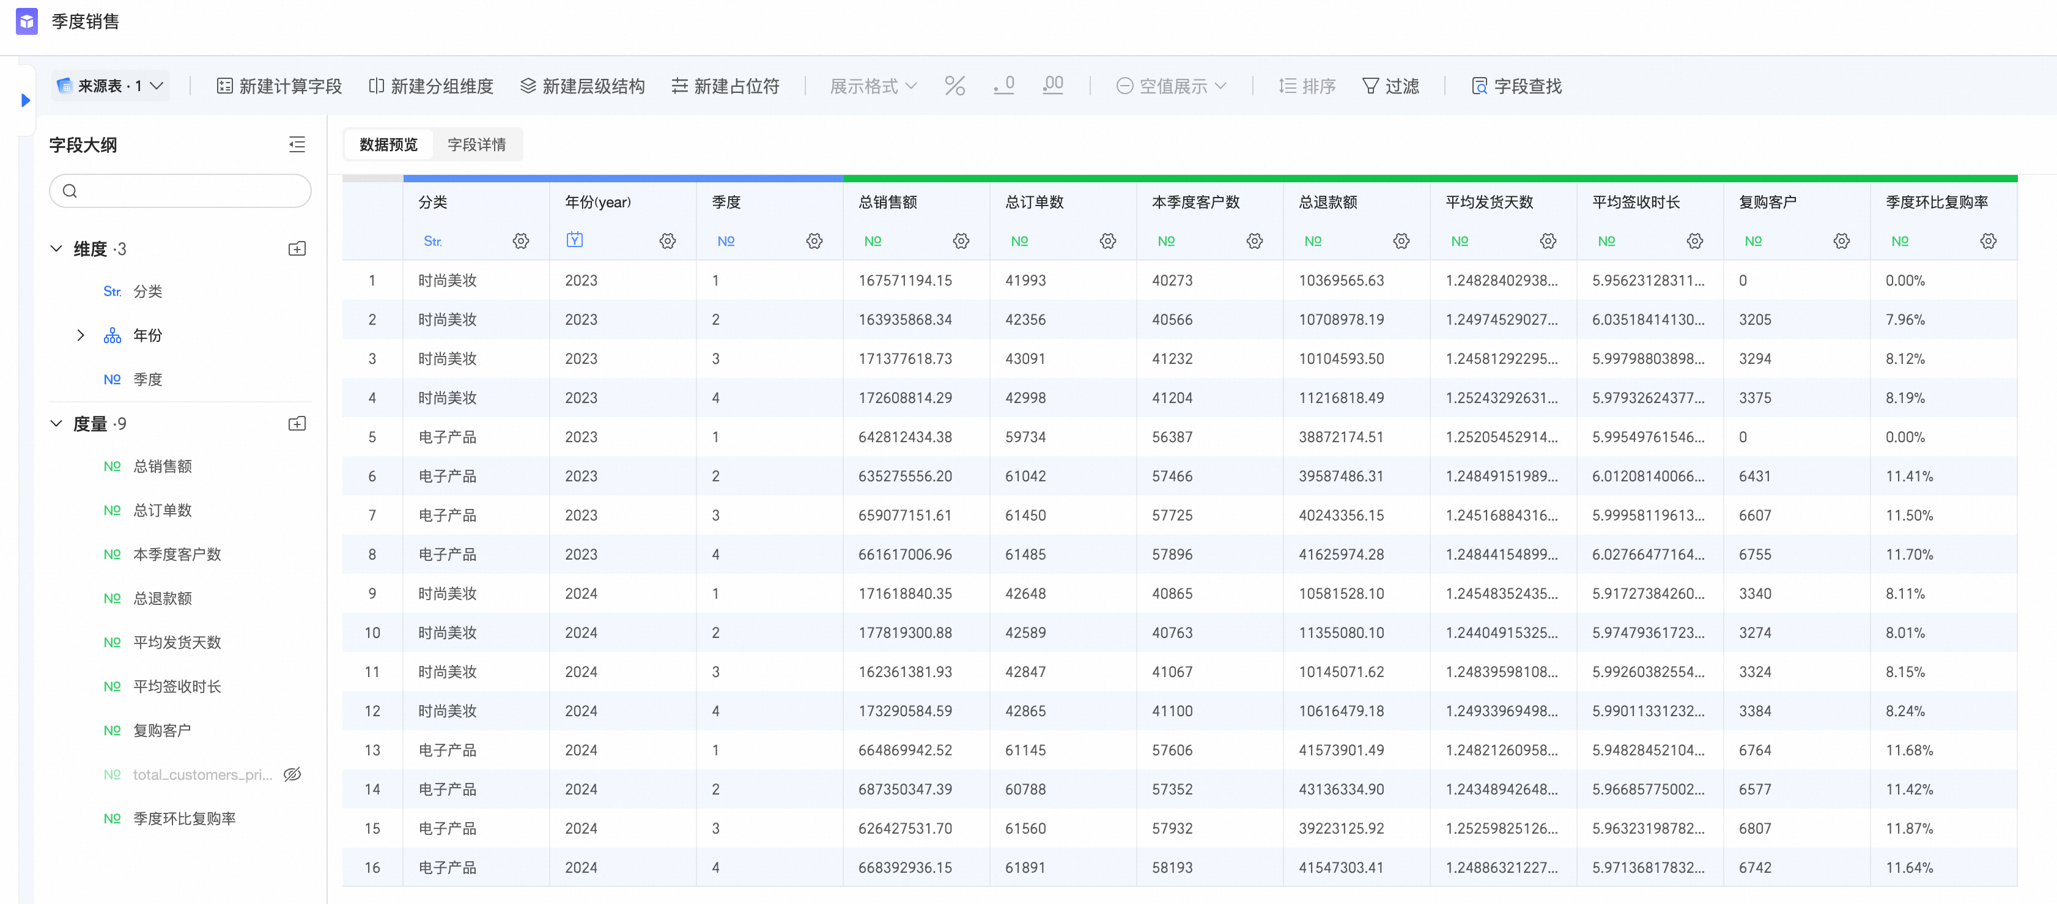Viewport: 2057px width, 904px height.
Task: Click 新建计算字段 button
Action: pyautogui.click(x=279, y=86)
